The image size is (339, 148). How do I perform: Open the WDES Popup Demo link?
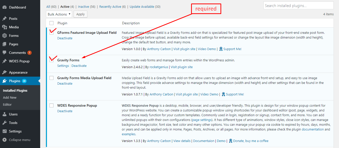point(221,141)
